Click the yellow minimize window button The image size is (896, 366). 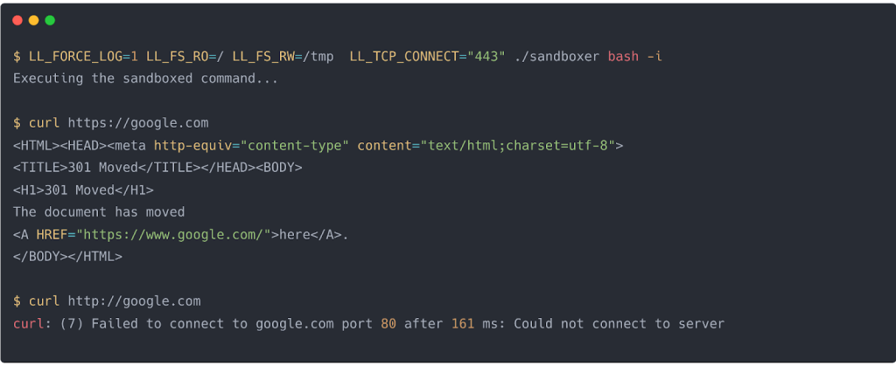click(33, 20)
